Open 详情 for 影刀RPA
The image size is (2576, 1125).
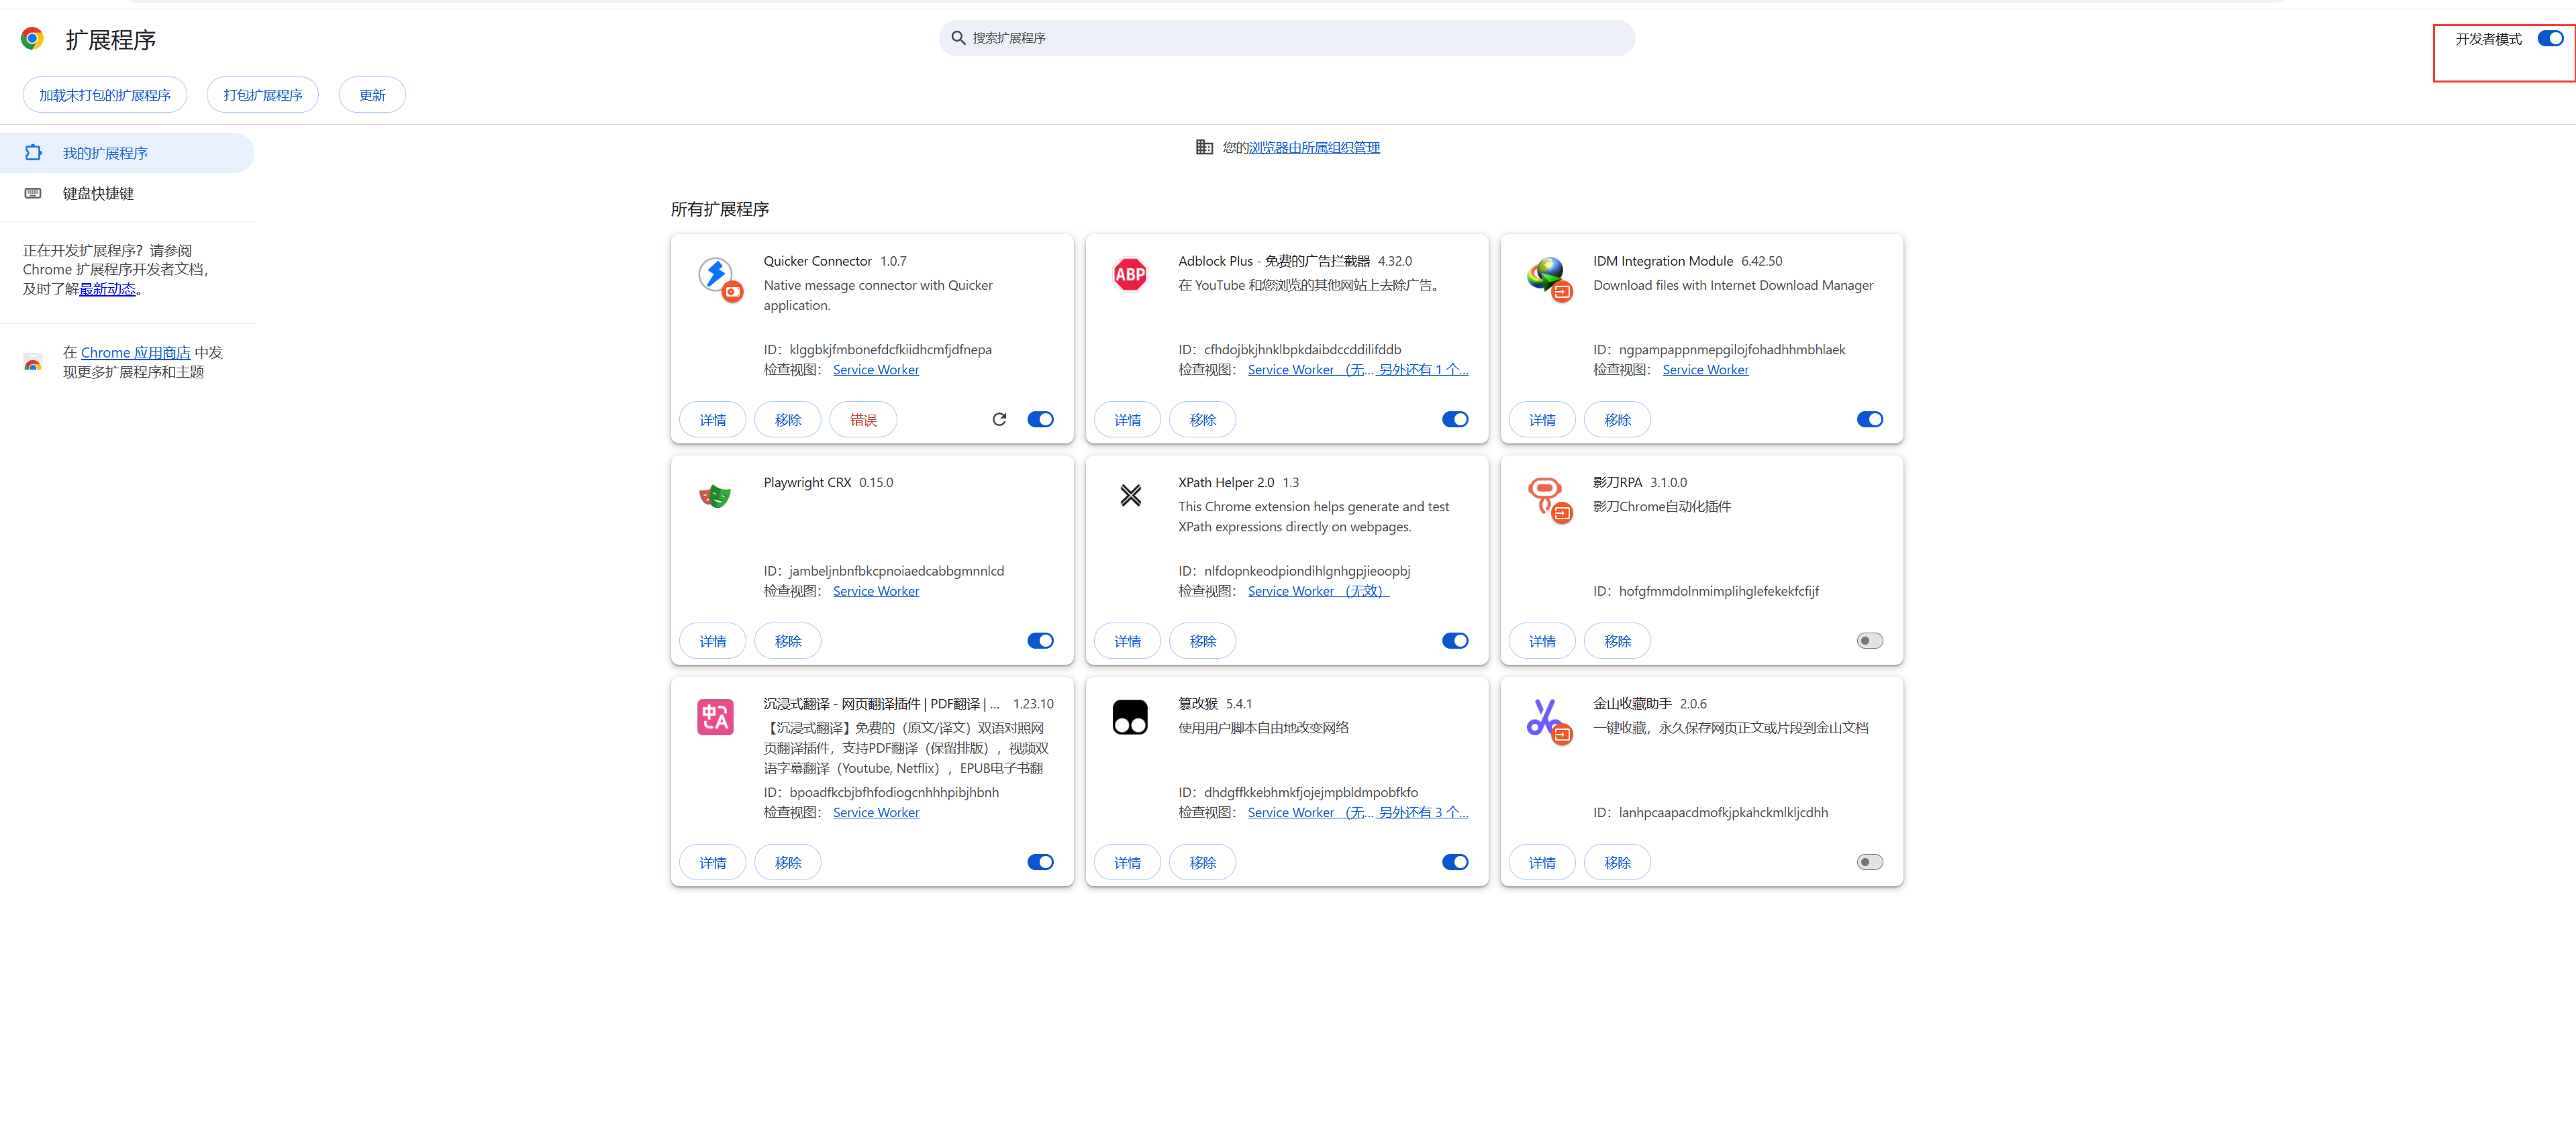[1542, 641]
